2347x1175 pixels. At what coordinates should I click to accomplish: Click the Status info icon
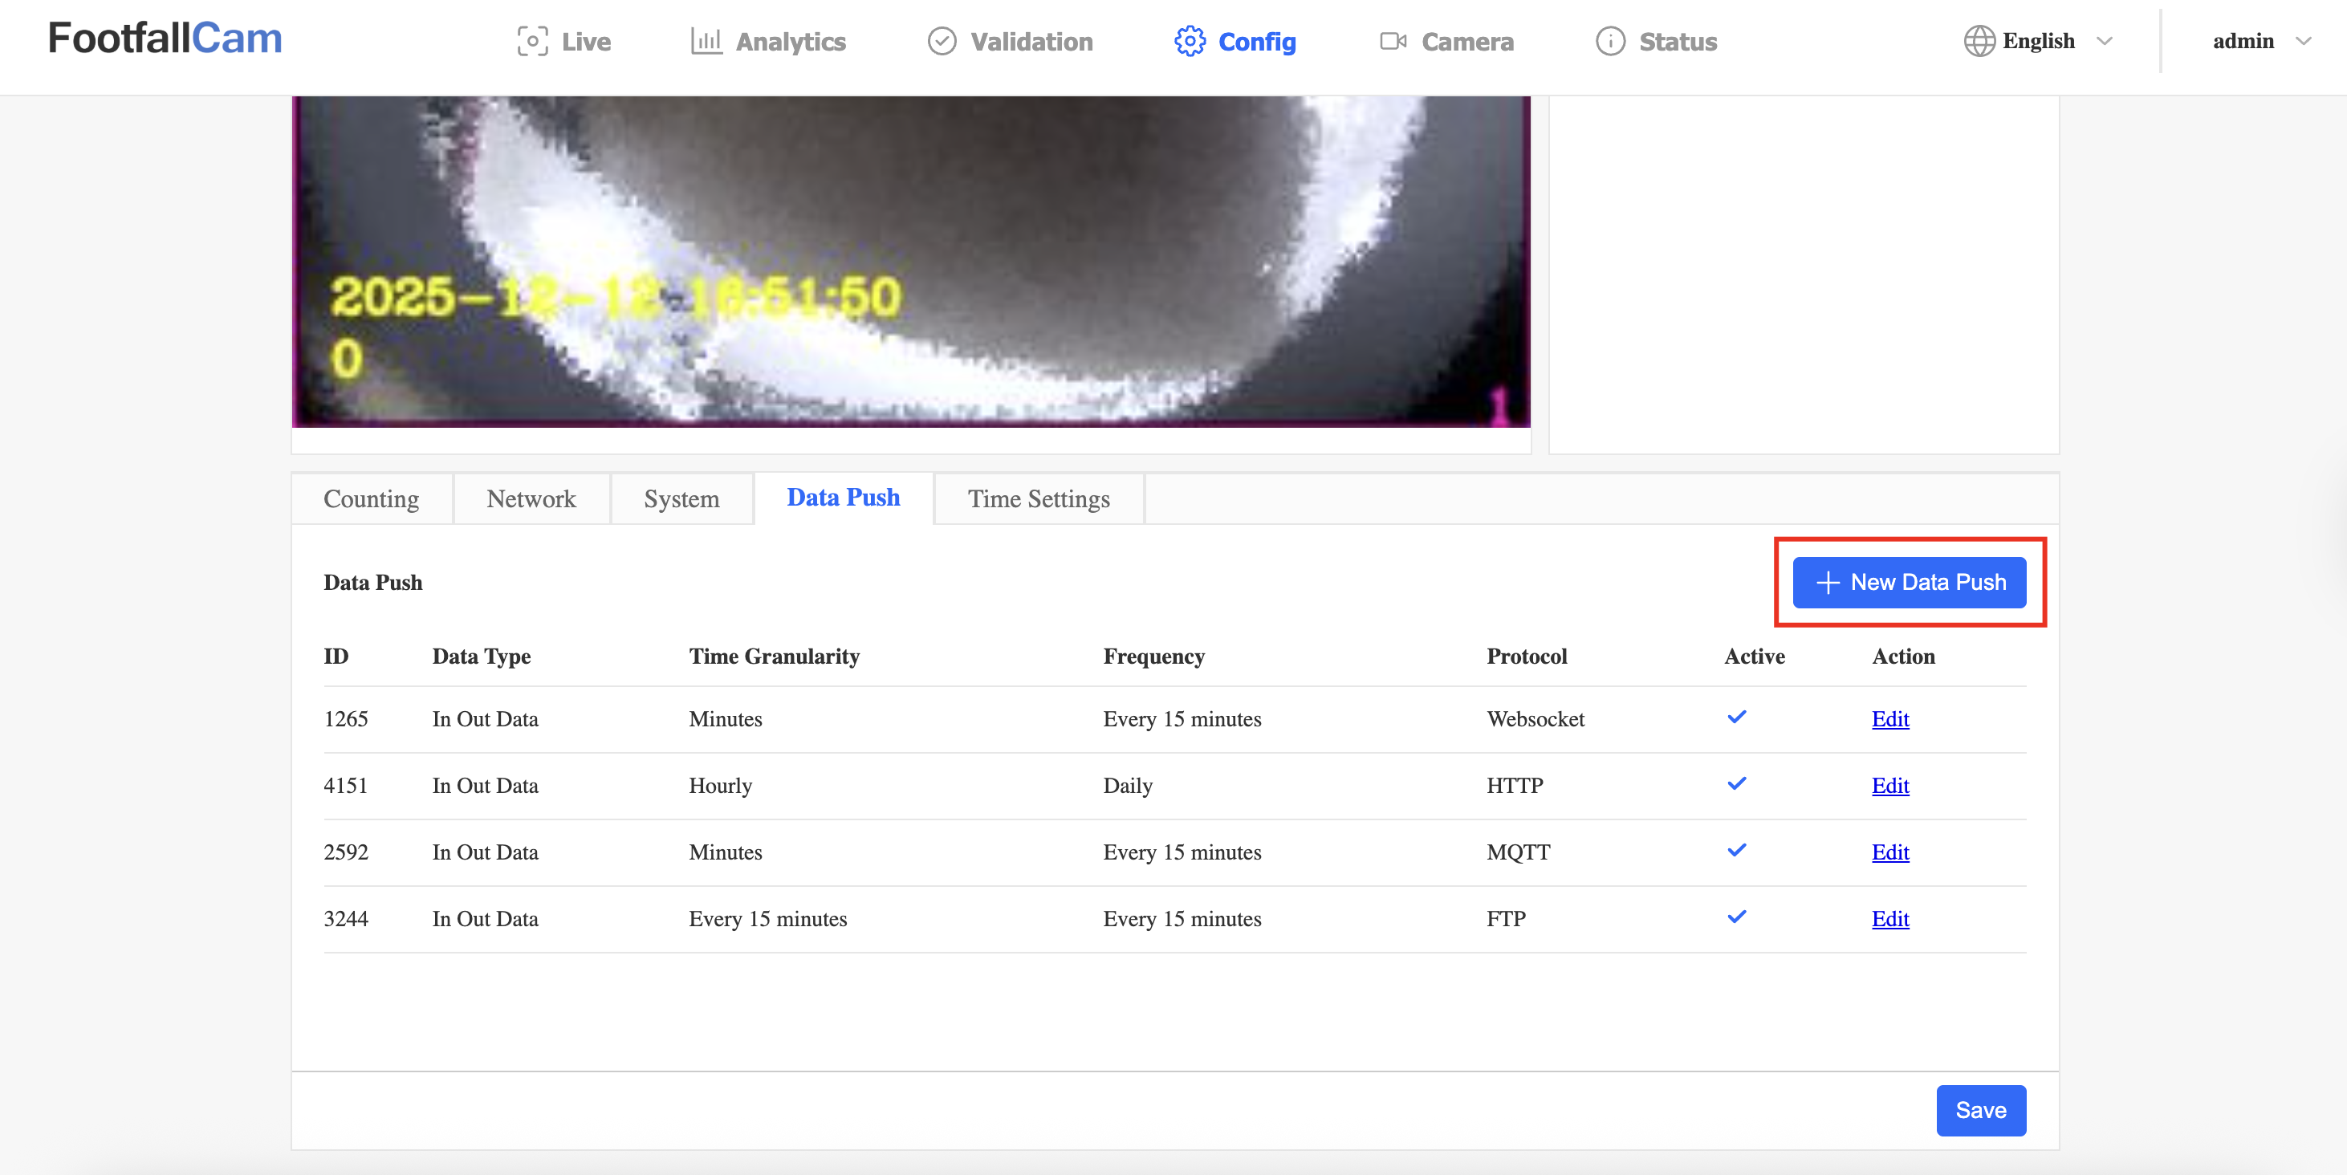1610,42
